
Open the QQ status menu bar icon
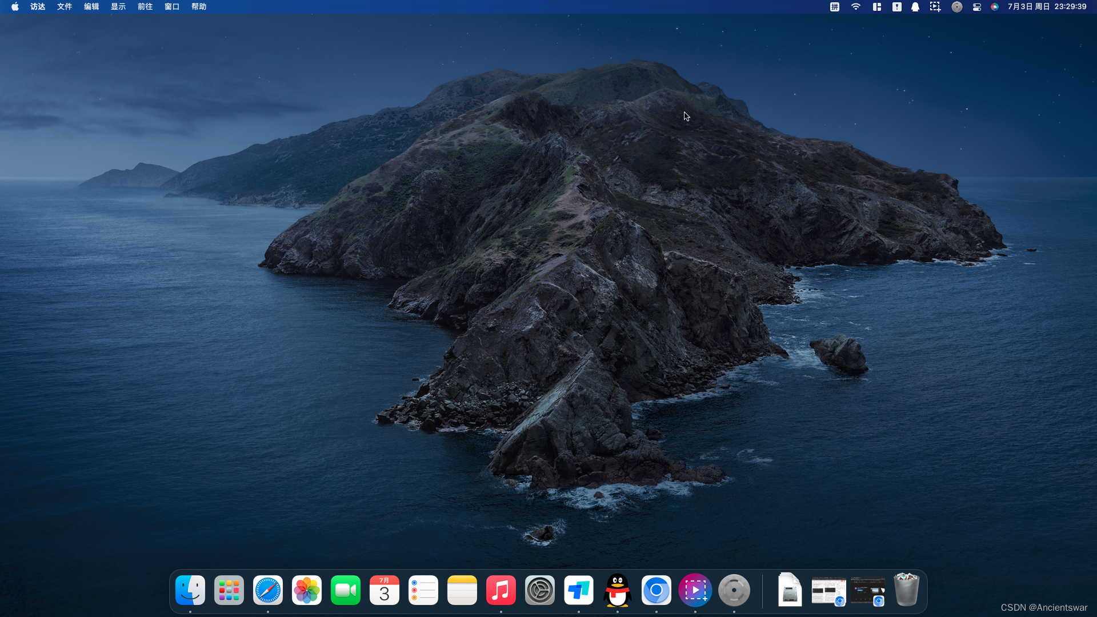pyautogui.click(x=915, y=7)
